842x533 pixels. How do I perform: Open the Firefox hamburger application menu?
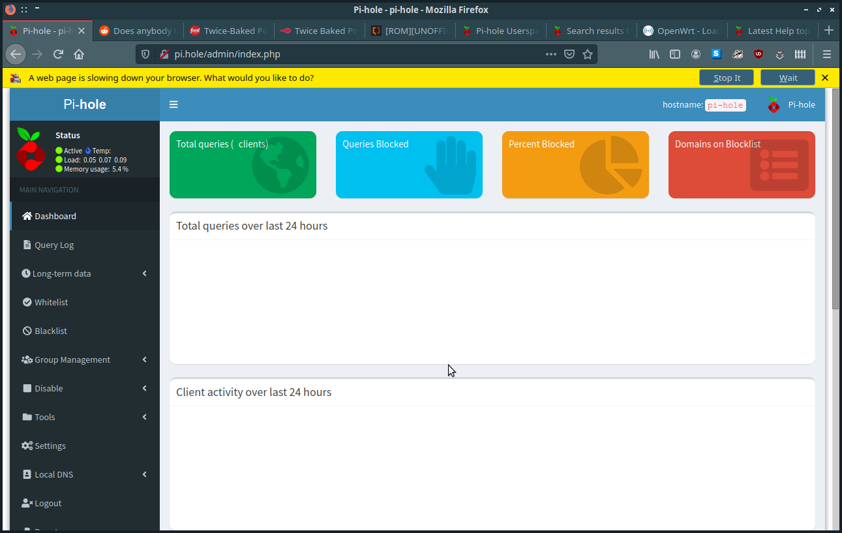pyautogui.click(x=827, y=54)
